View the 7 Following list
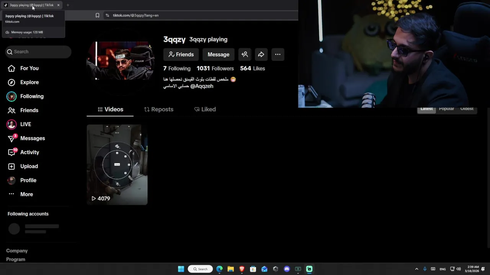The width and height of the screenshot is (490, 275). click(x=177, y=68)
